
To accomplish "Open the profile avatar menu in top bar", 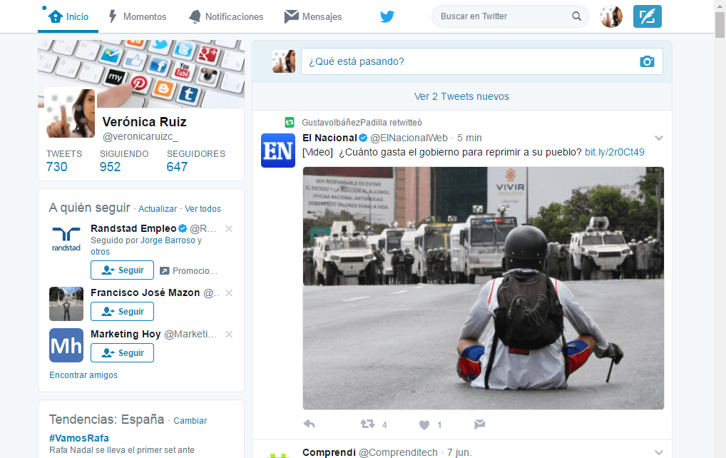I will 611,16.
